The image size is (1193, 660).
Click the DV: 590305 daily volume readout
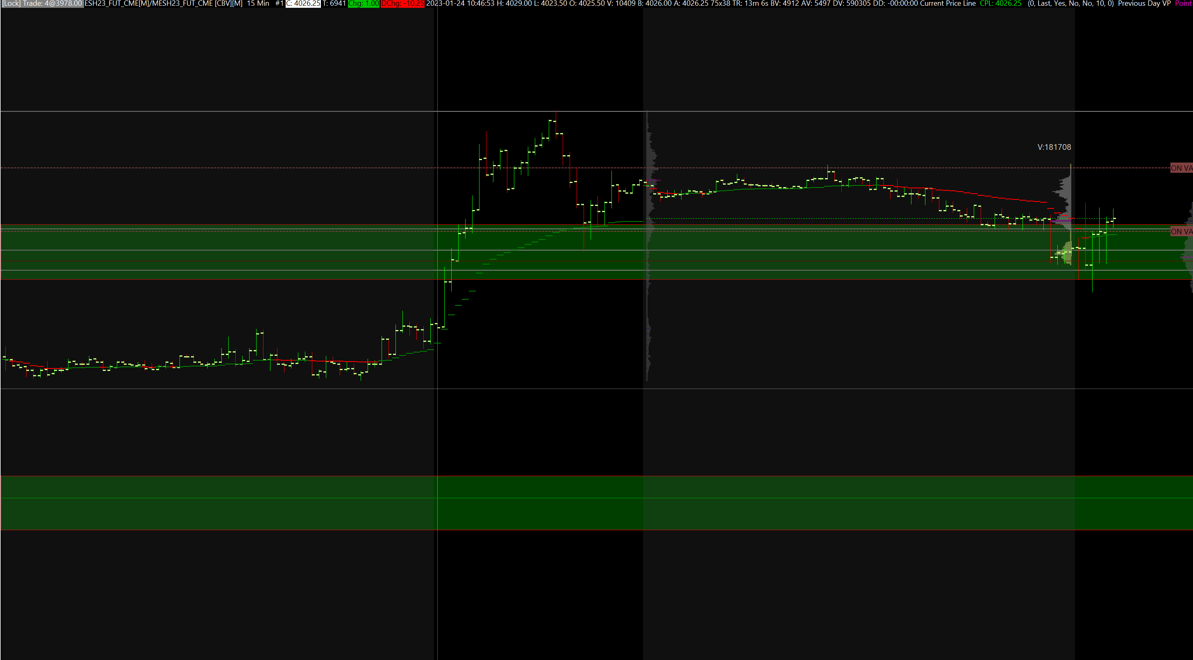point(852,4)
